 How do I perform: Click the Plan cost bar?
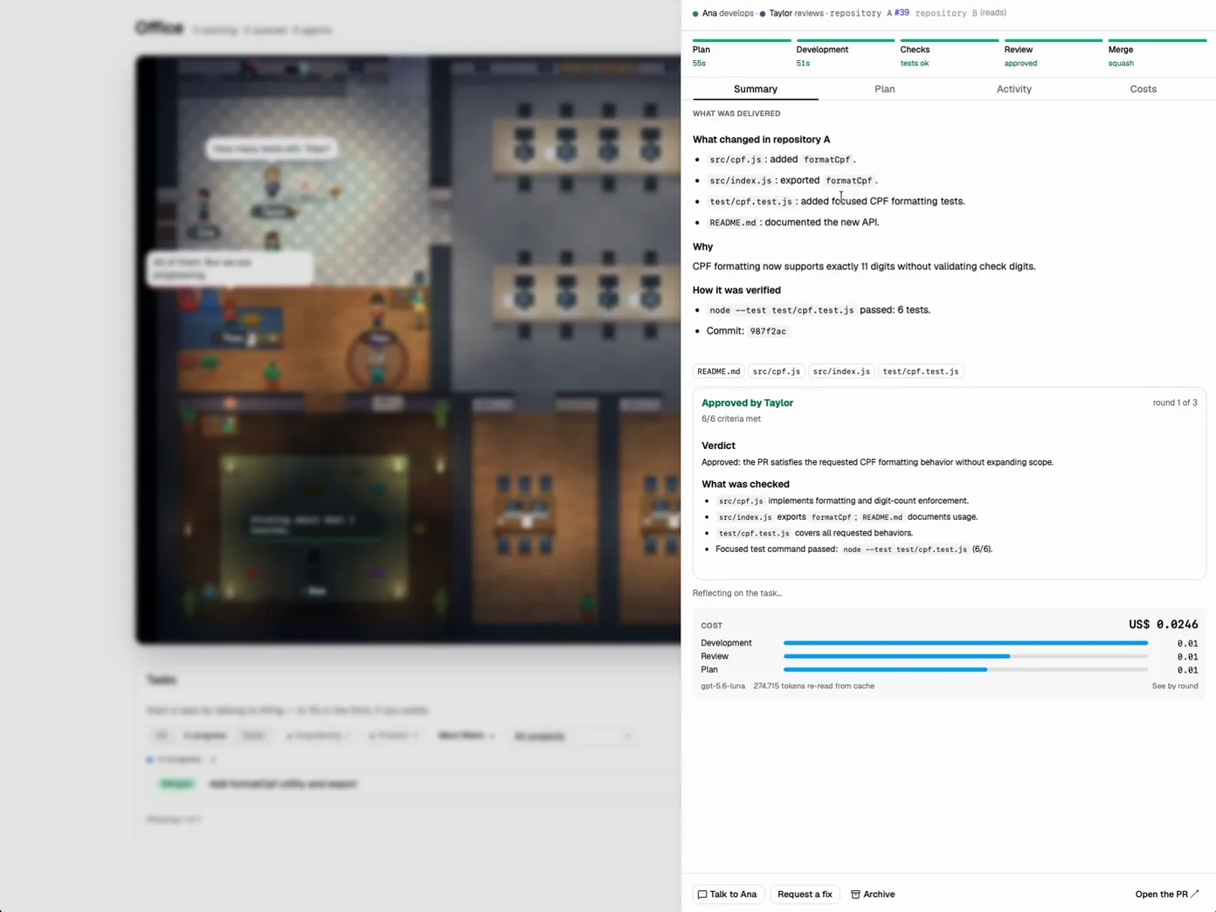pyautogui.click(x=965, y=670)
